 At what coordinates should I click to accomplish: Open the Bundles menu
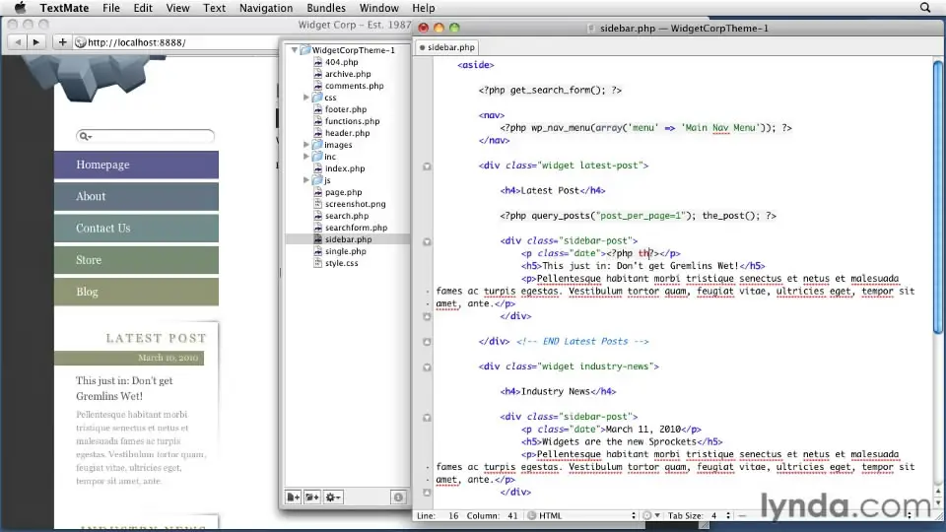pyautogui.click(x=326, y=8)
